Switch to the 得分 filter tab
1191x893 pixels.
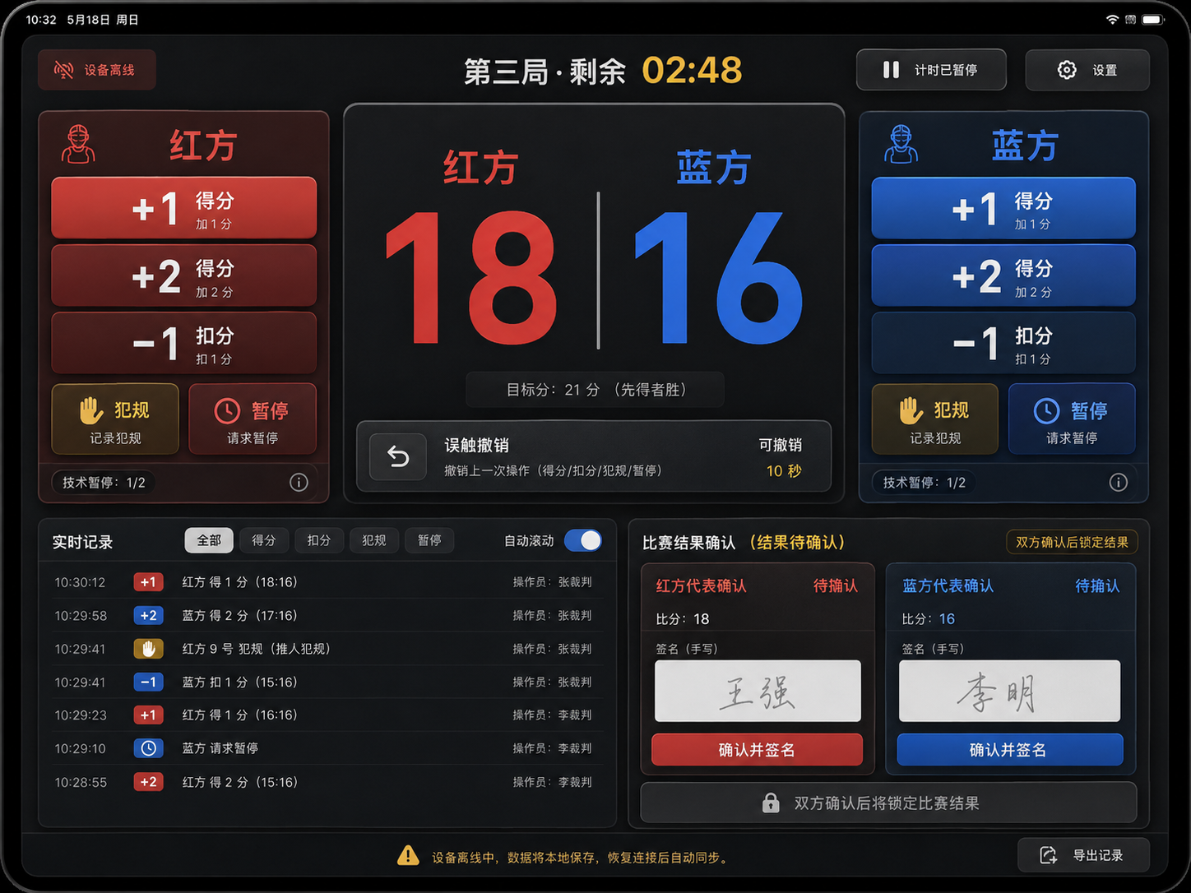click(x=264, y=540)
